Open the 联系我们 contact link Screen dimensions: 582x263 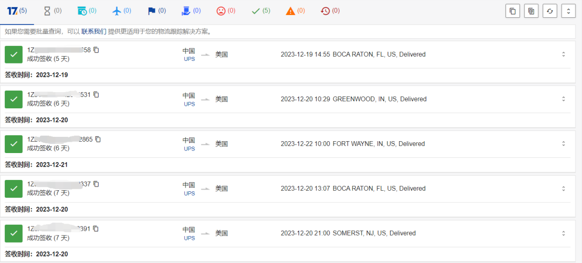94,32
